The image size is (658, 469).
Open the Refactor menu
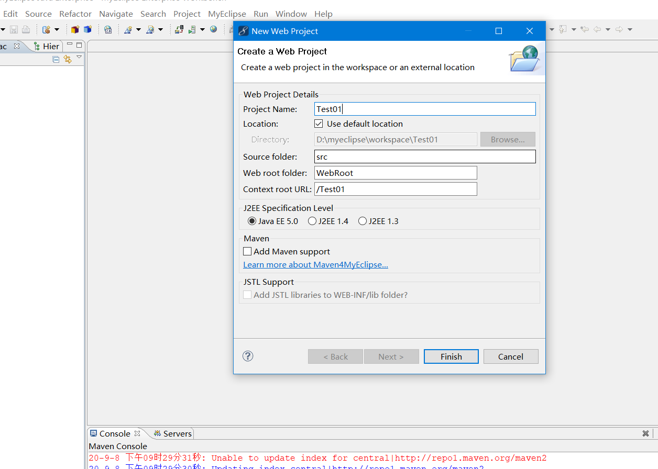point(75,14)
